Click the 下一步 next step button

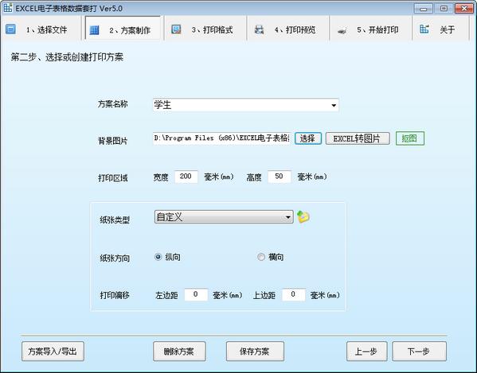tap(419, 352)
